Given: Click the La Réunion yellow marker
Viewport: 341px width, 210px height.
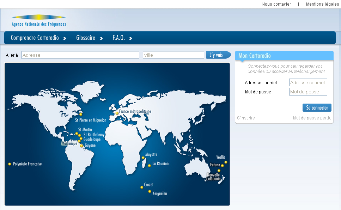Looking at the screenshot, I should click(x=149, y=165).
